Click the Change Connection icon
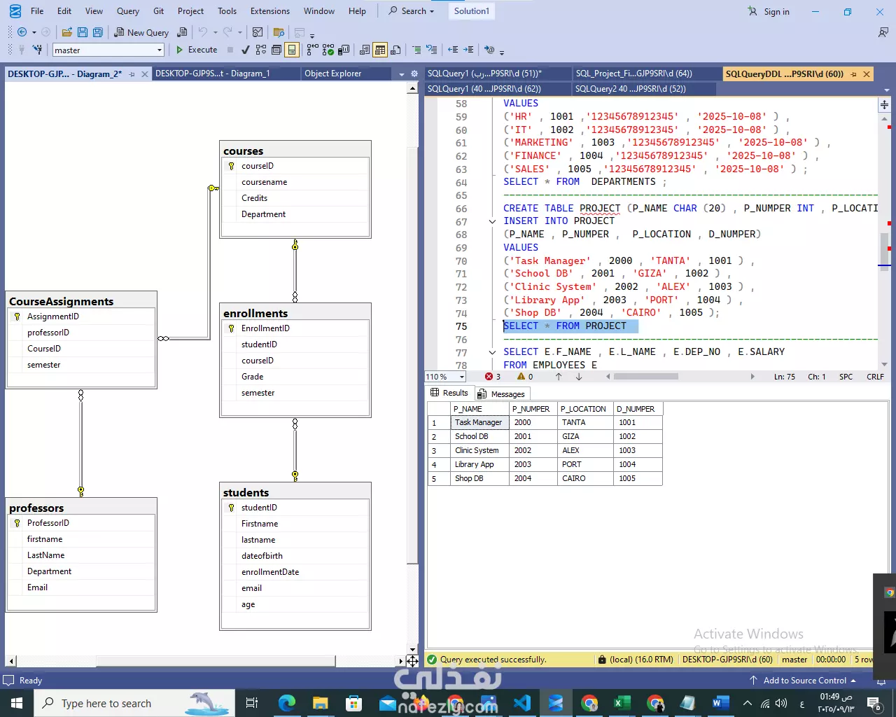Image resolution: width=896 pixels, height=717 pixels. [37, 50]
